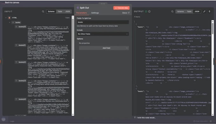Click the output panel scrollbar thumb

(213, 29)
